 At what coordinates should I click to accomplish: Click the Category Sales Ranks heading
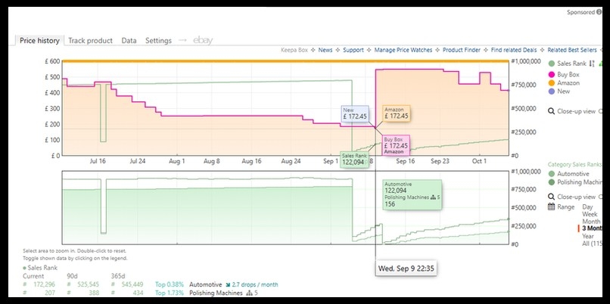coord(575,165)
